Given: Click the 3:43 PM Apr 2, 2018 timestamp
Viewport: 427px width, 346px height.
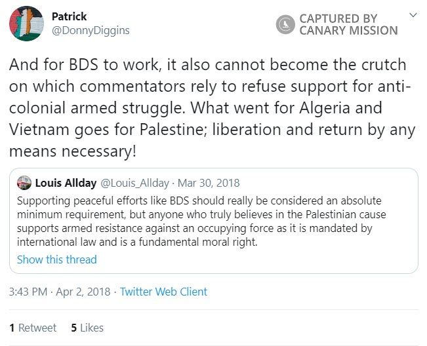Looking at the screenshot, I should click(59, 292).
